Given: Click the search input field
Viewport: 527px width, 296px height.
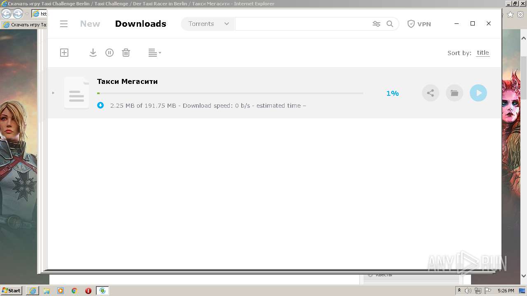Looking at the screenshot, I should click(303, 24).
